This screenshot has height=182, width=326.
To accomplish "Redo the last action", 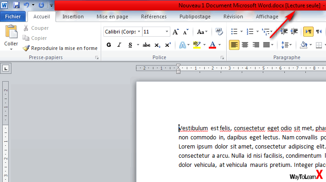I will [41, 5].
